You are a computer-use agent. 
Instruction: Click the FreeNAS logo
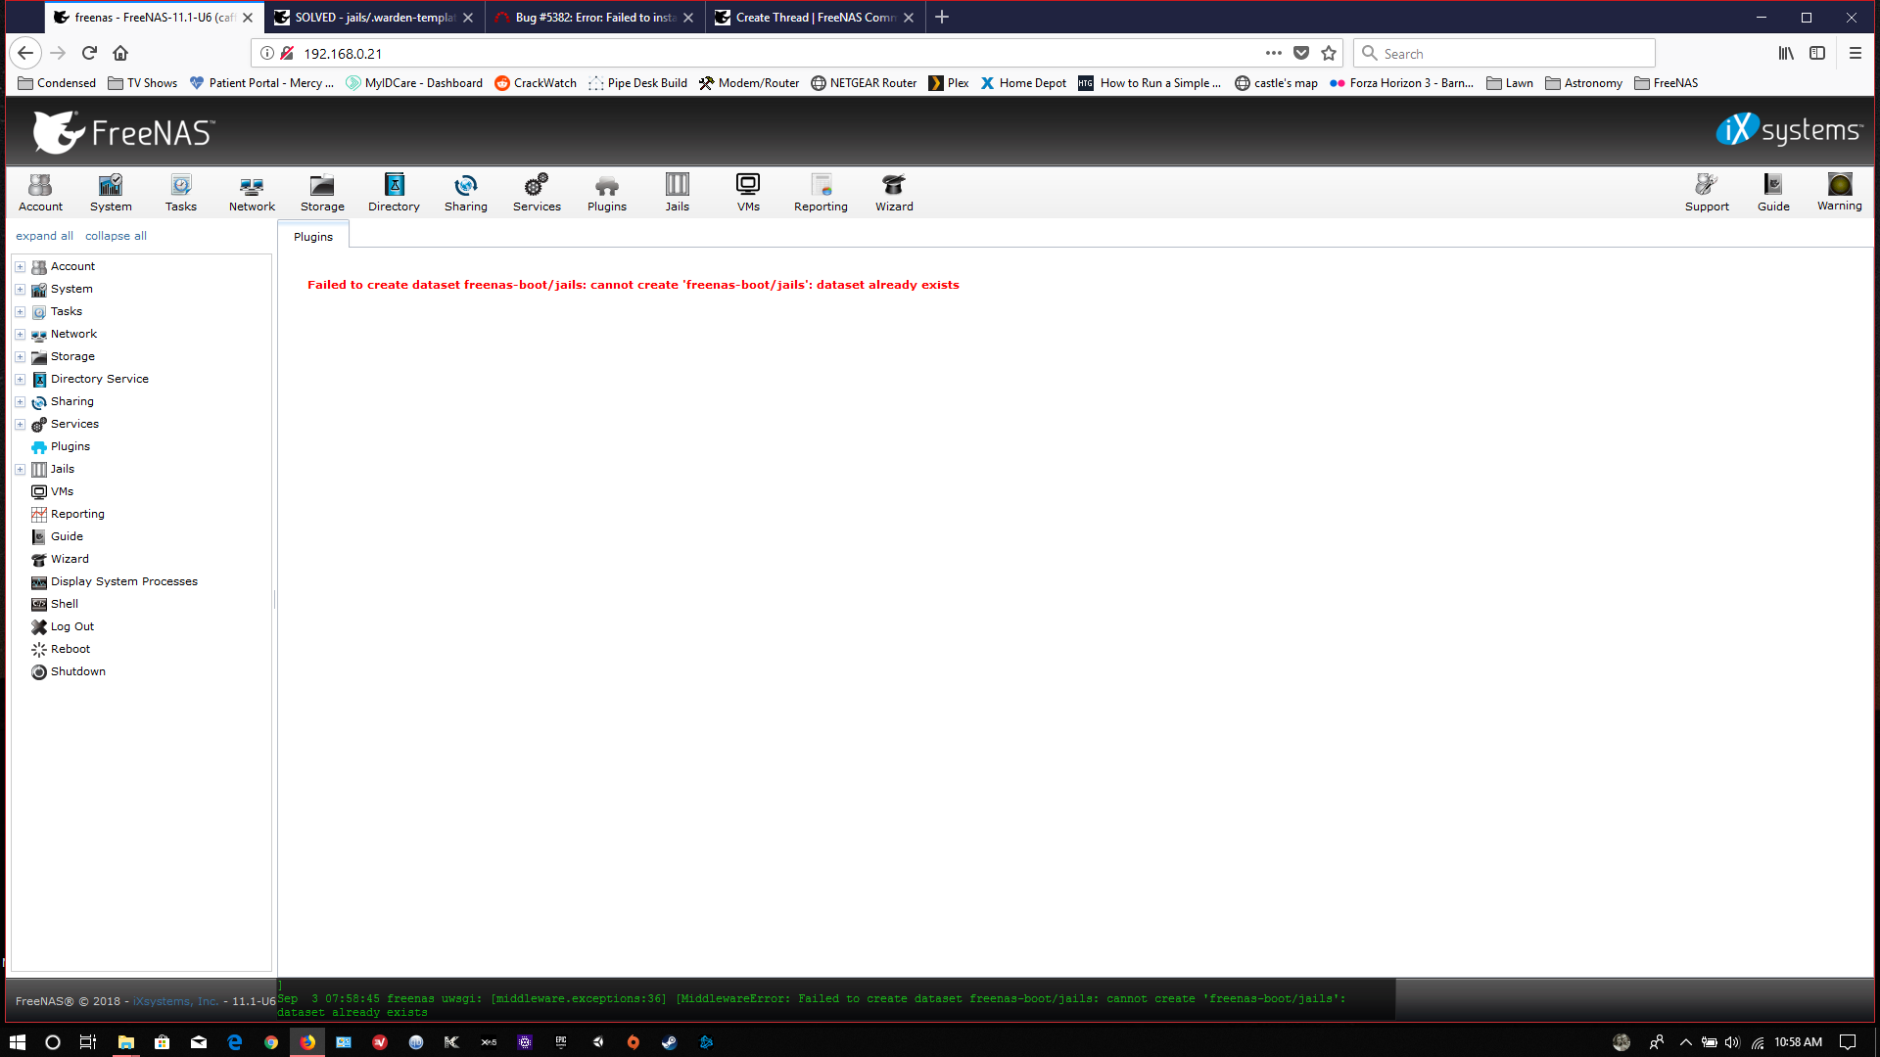[123, 132]
